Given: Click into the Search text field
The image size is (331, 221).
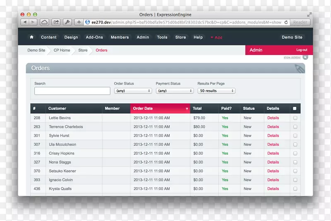Looking at the screenshot, I should point(72,91).
